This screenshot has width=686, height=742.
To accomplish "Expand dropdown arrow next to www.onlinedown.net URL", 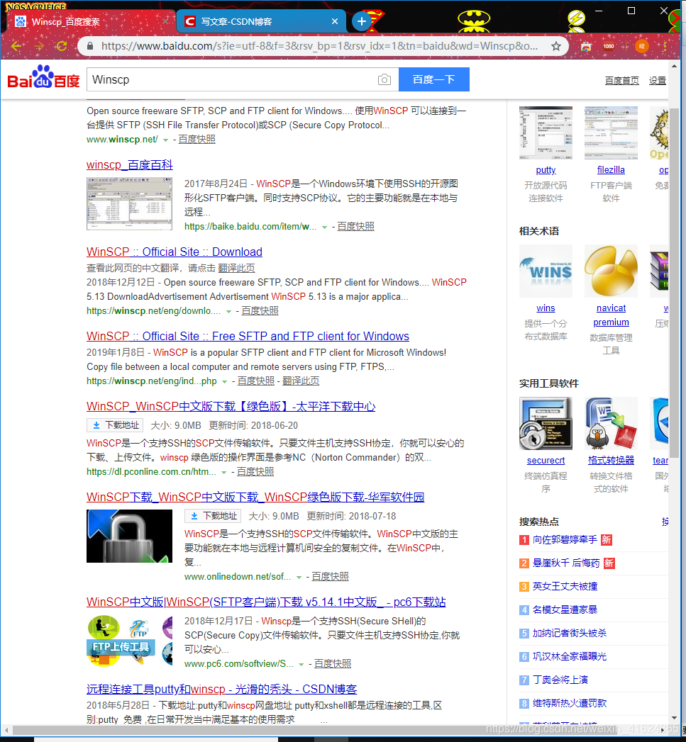I will coord(299,578).
